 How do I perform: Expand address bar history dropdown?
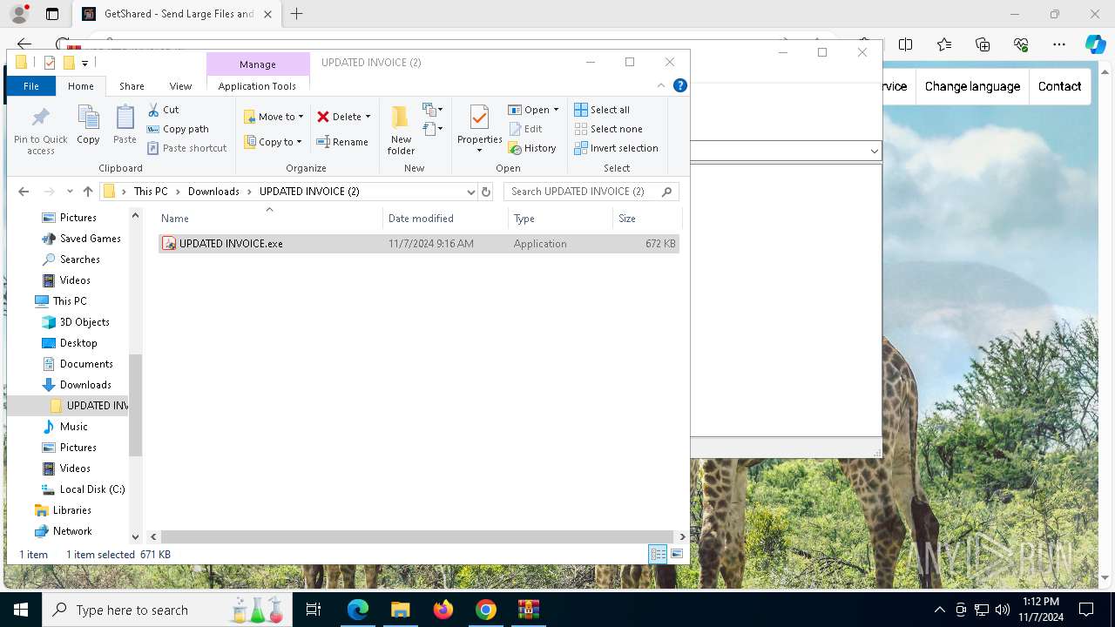[x=471, y=192]
